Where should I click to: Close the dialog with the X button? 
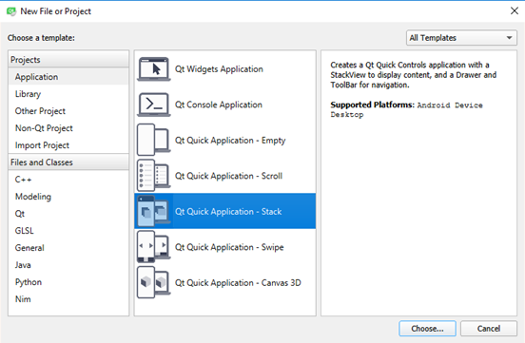click(x=515, y=11)
